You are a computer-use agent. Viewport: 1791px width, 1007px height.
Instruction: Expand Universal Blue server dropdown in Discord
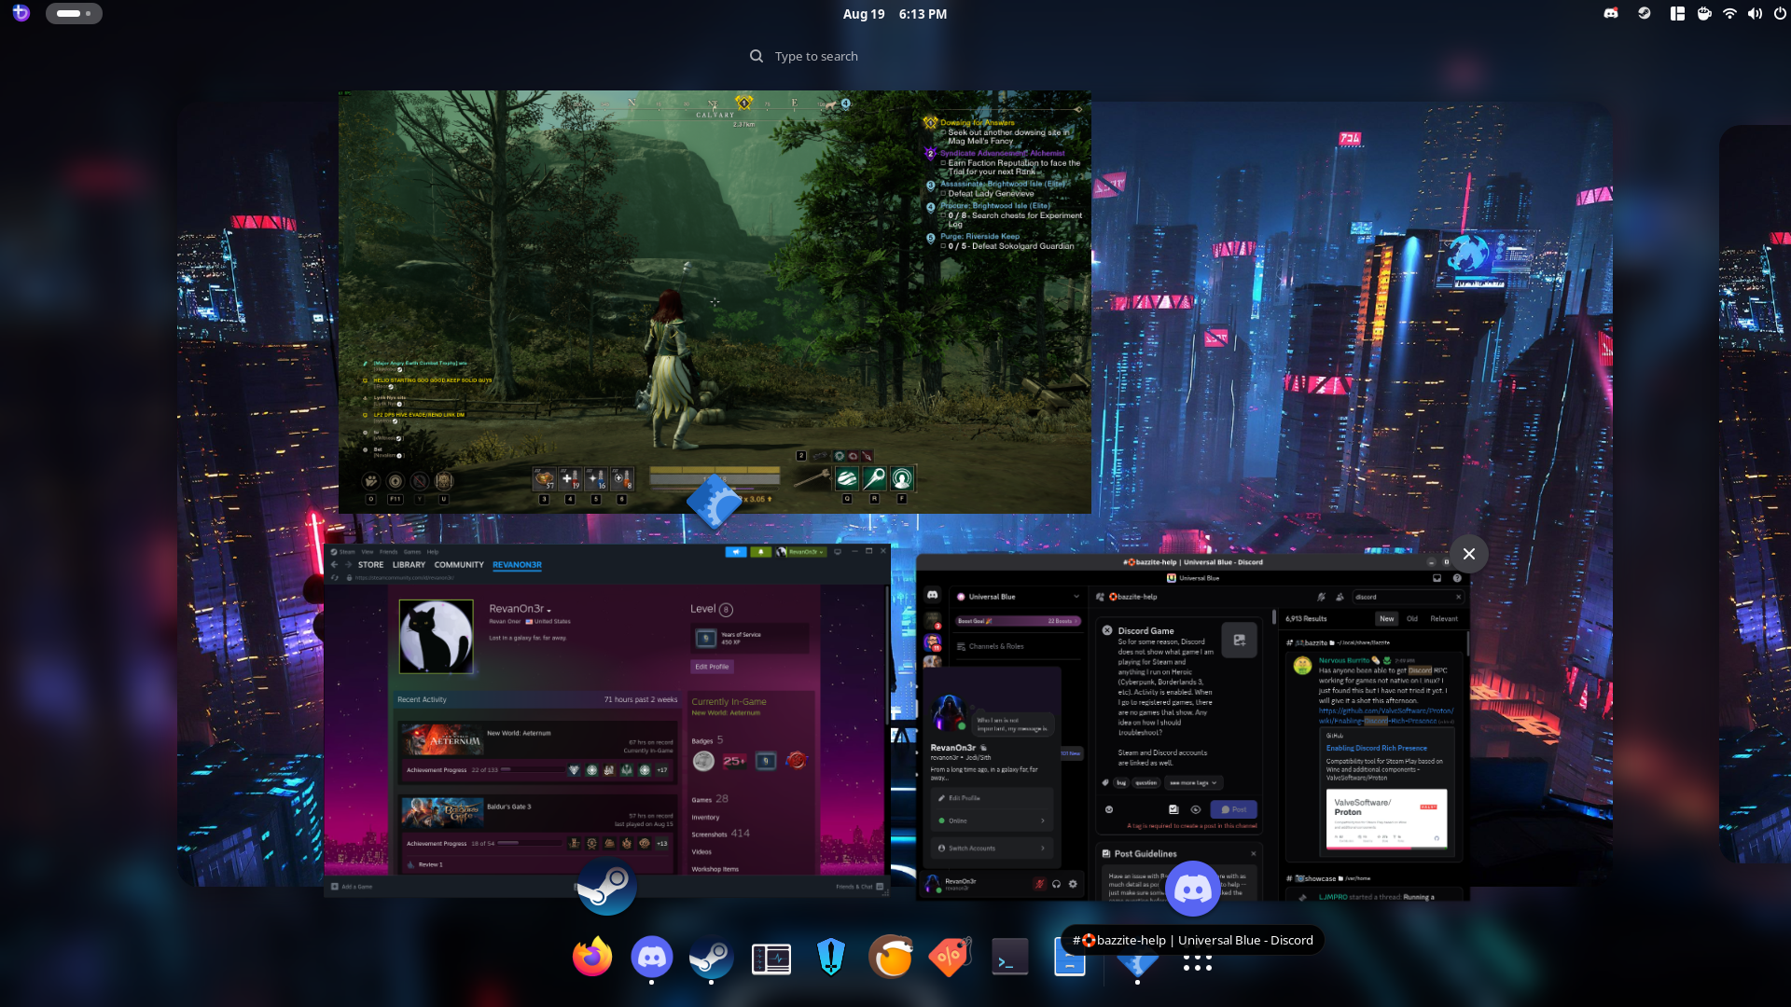pos(1076,597)
